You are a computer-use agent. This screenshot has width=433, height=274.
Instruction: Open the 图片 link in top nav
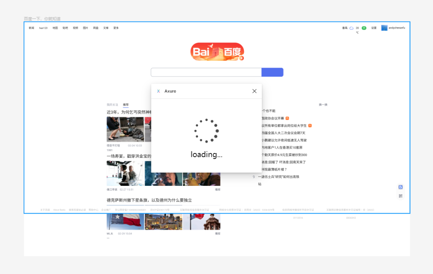86,28
